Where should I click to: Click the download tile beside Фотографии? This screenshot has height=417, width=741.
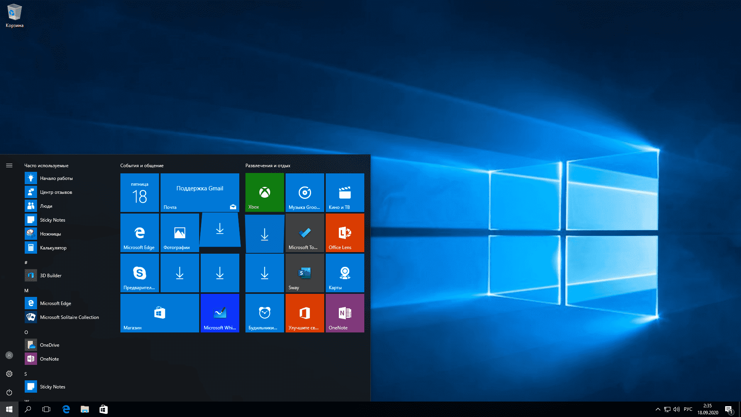click(x=220, y=229)
